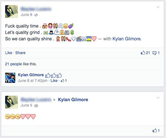Open Kylan Gilmore's profile from comment name
166x138 pixels.
pyautogui.click(x=31, y=75)
